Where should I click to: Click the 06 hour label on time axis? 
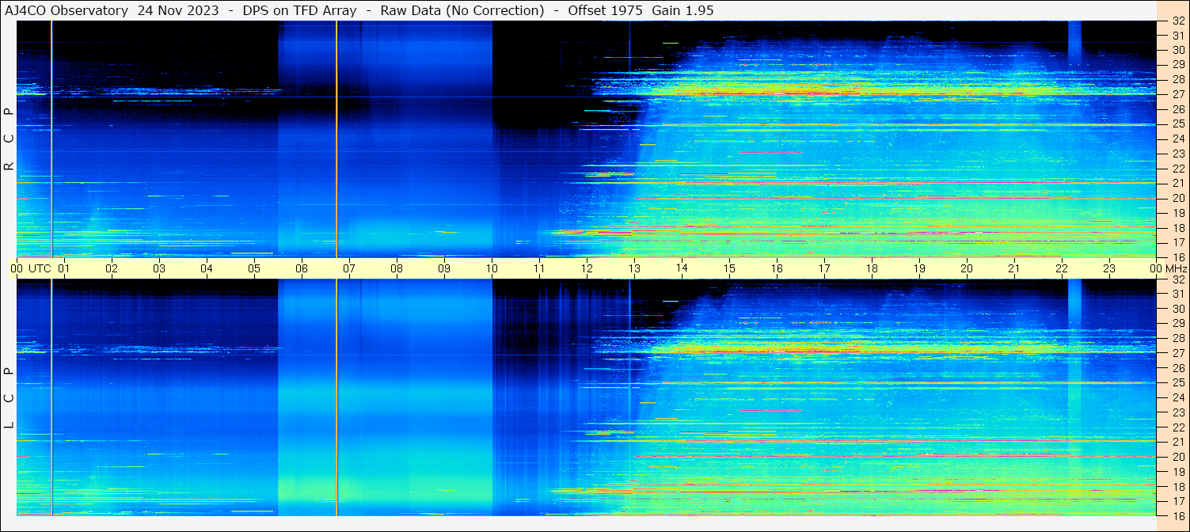pos(302,268)
